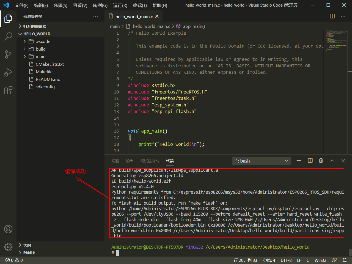Screen dimensions: 352x264
Task: Open notifications bell in status bar
Action: (x=344, y=260)
